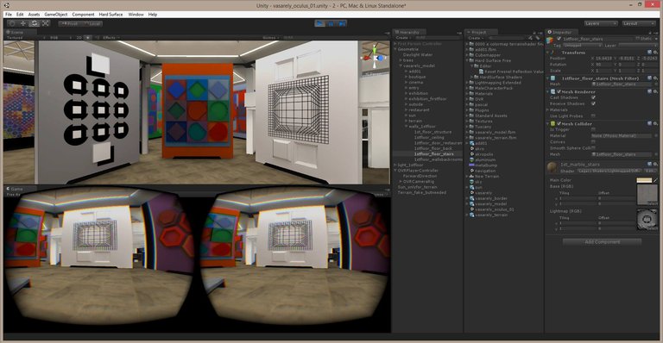The height and width of the screenshot is (343, 663).
Task: Click the scene orientation gizmo
Action: tap(375, 58)
